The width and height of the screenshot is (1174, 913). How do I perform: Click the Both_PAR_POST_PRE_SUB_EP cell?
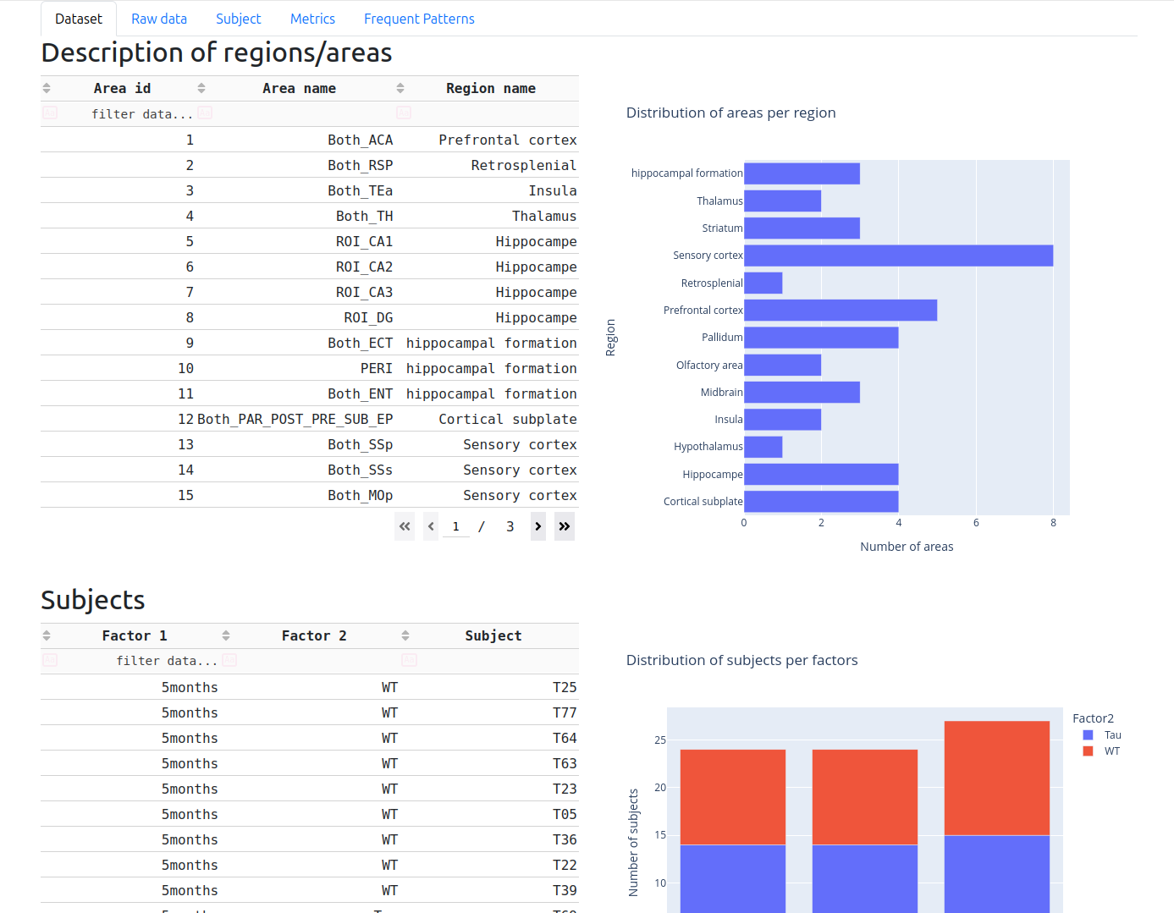(x=295, y=419)
